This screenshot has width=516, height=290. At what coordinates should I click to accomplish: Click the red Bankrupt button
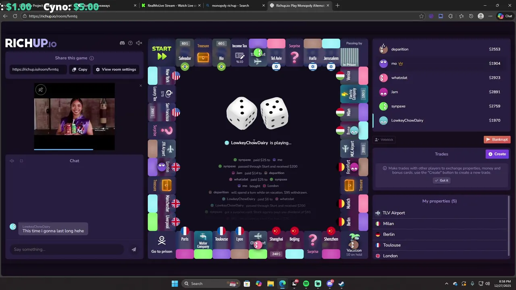(x=497, y=139)
